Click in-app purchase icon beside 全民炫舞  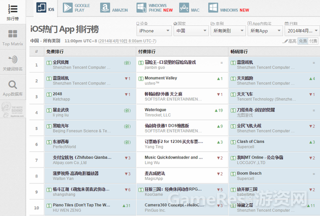click(x=49, y=62)
